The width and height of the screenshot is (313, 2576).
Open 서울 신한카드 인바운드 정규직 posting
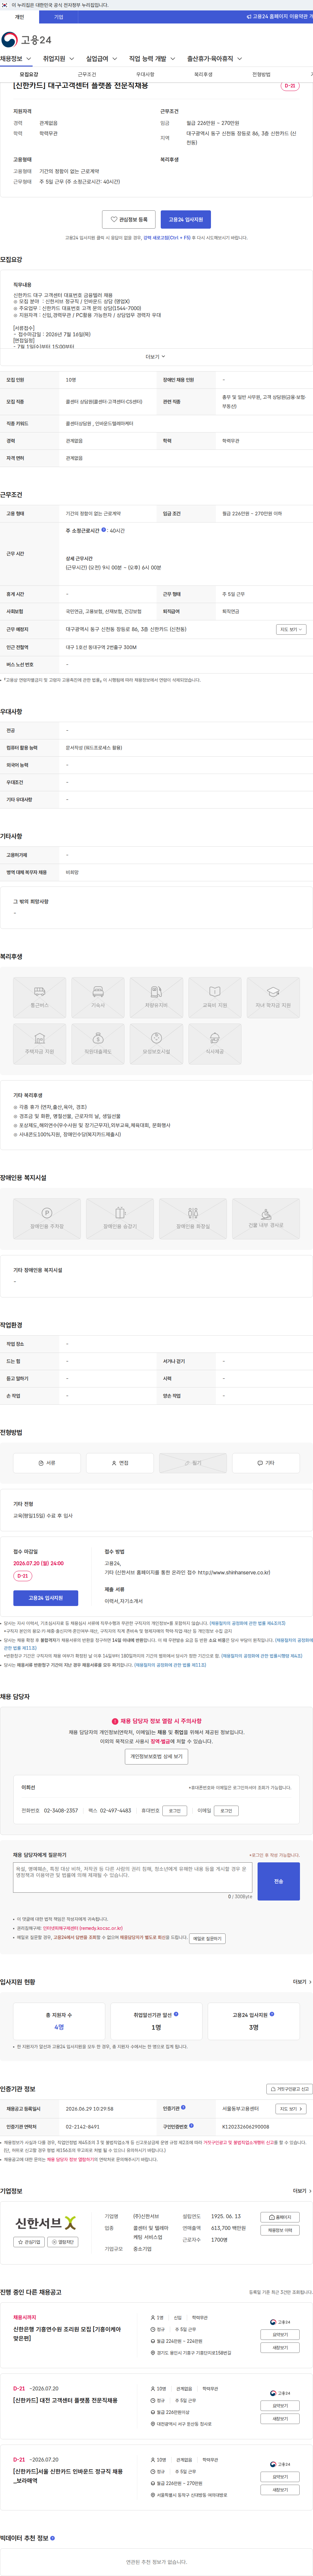pos(68,2476)
